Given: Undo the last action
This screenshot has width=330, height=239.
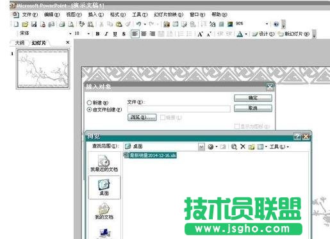Looking at the screenshot, I should pyautogui.click(x=138, y=24).
